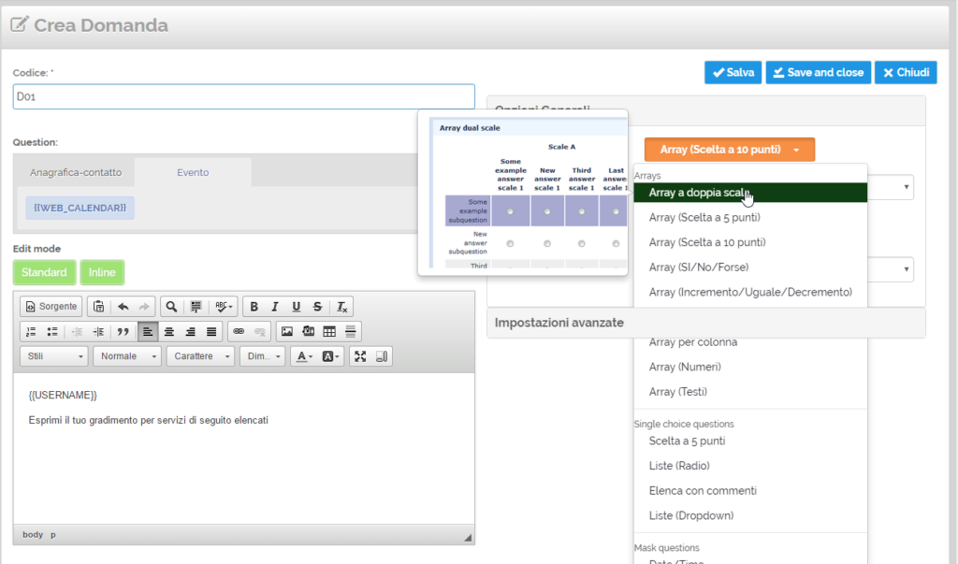Open the ABC spell check menu

pyautogui.click(x=224, y=307)
